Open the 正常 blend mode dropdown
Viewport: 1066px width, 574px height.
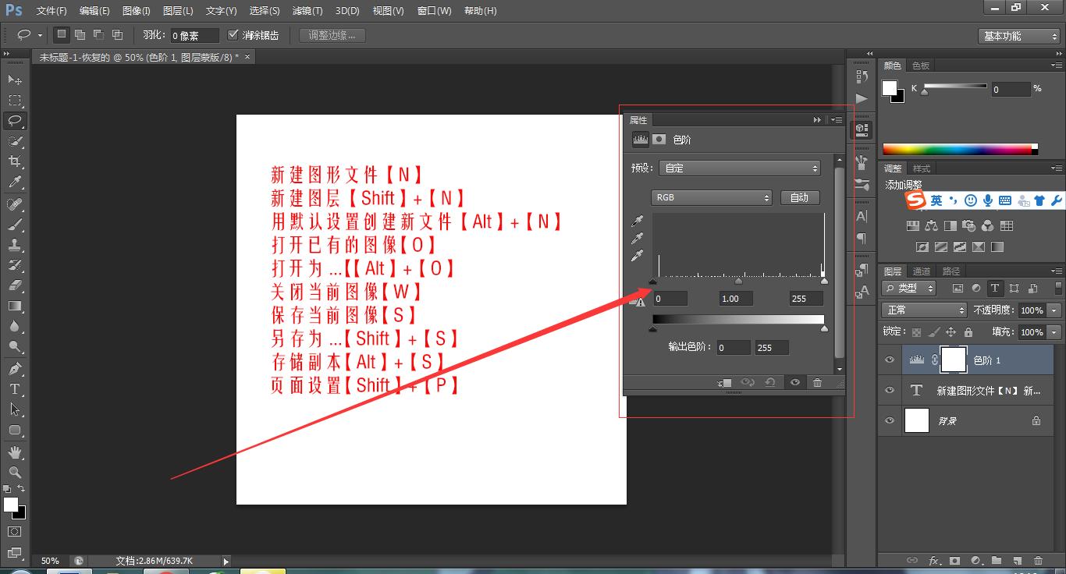tap(924, 310)
